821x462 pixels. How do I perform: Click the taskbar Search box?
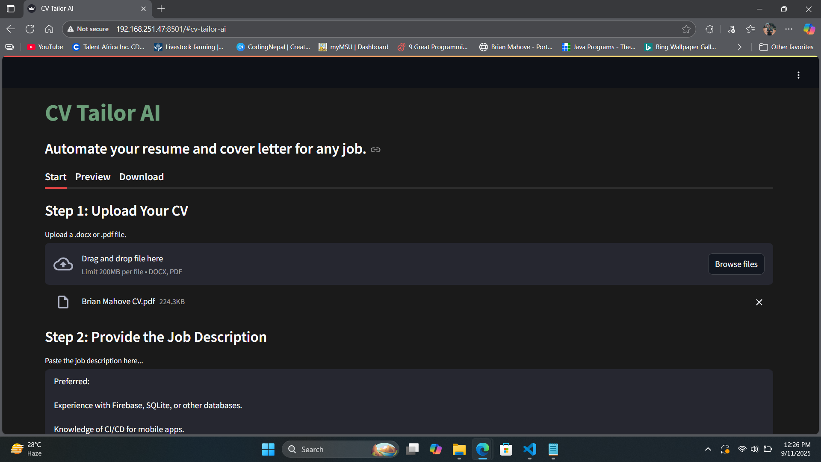(340, 450)
